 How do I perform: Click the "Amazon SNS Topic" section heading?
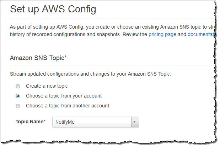[x=37, y=58]
